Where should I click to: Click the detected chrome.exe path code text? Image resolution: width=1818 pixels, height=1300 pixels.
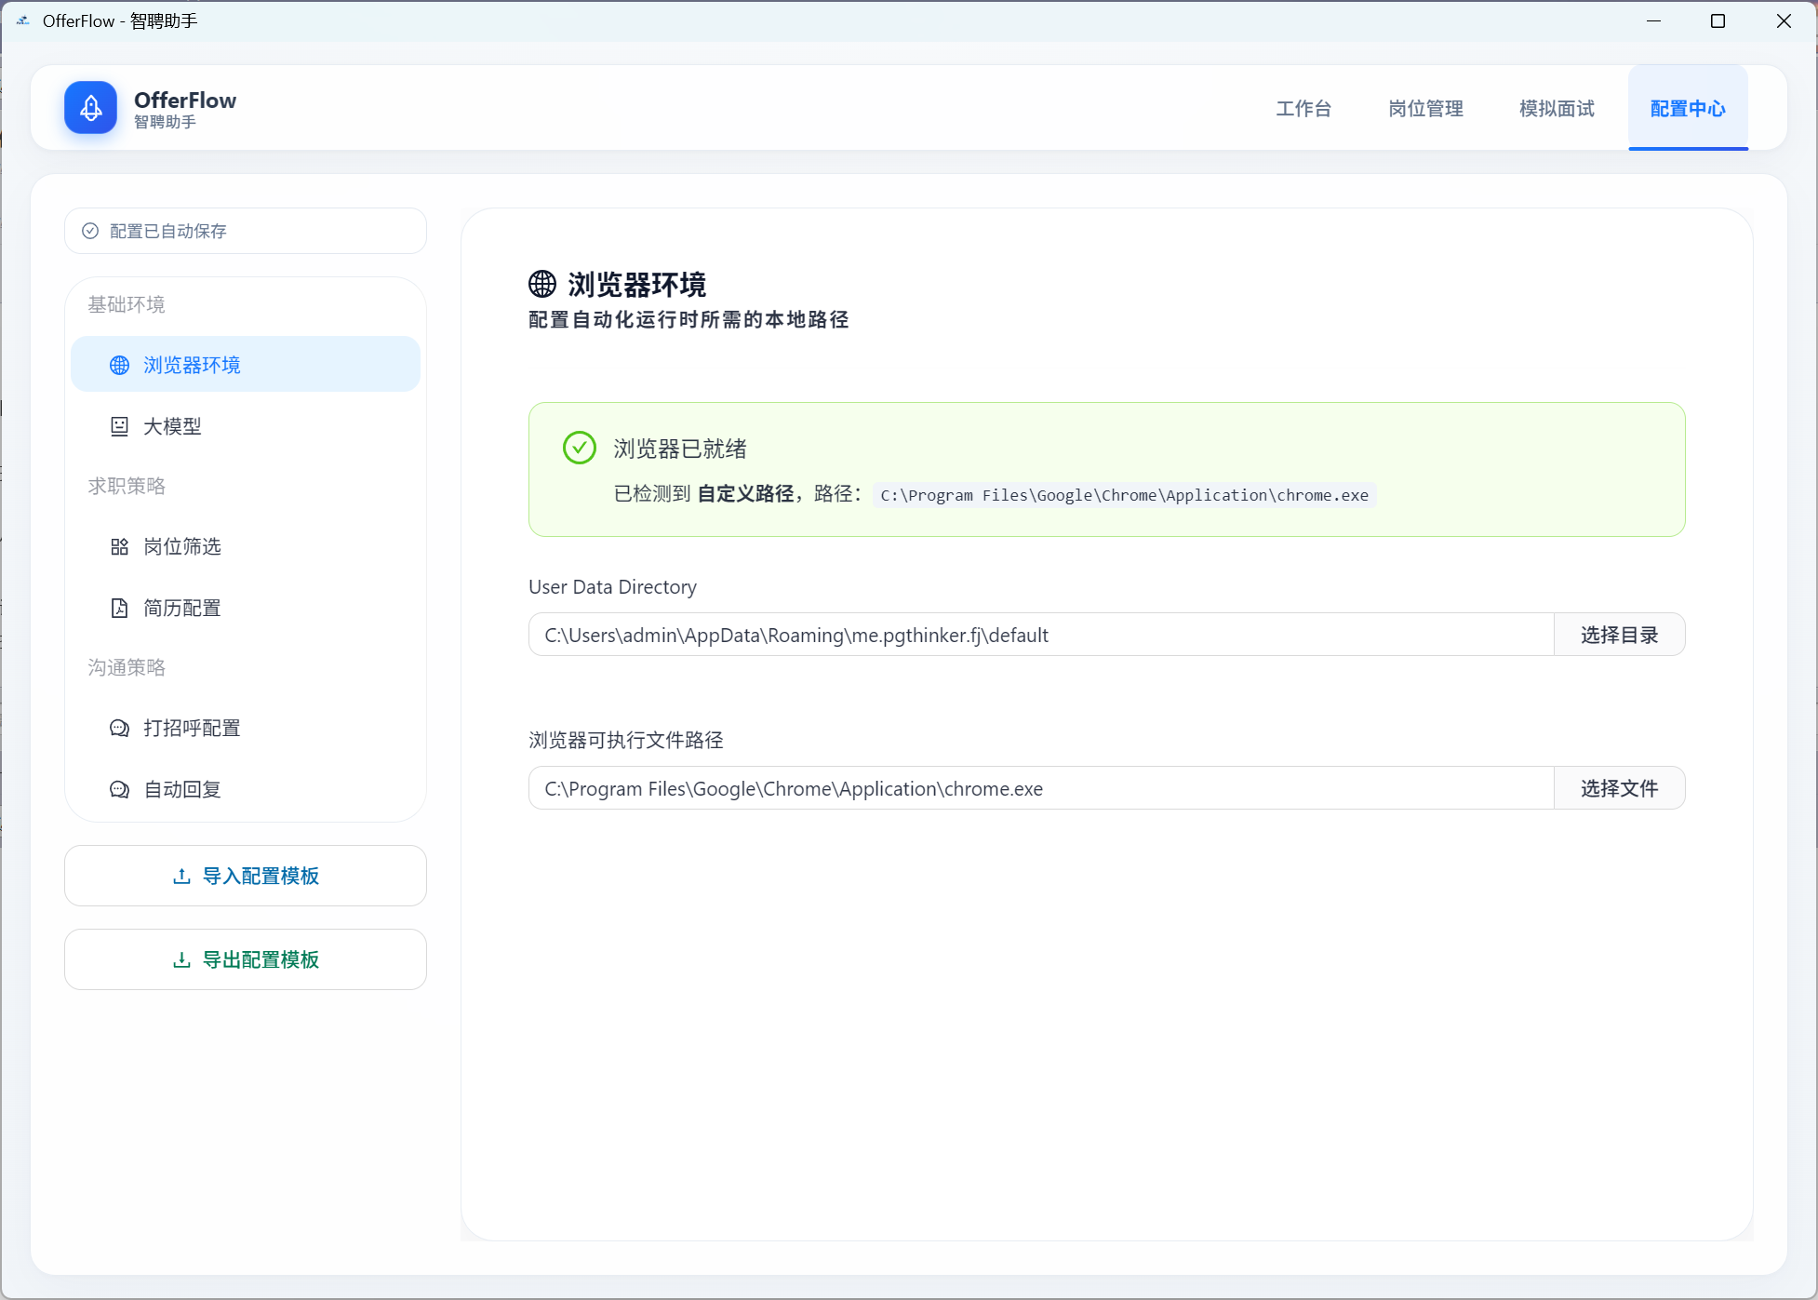1124,495
